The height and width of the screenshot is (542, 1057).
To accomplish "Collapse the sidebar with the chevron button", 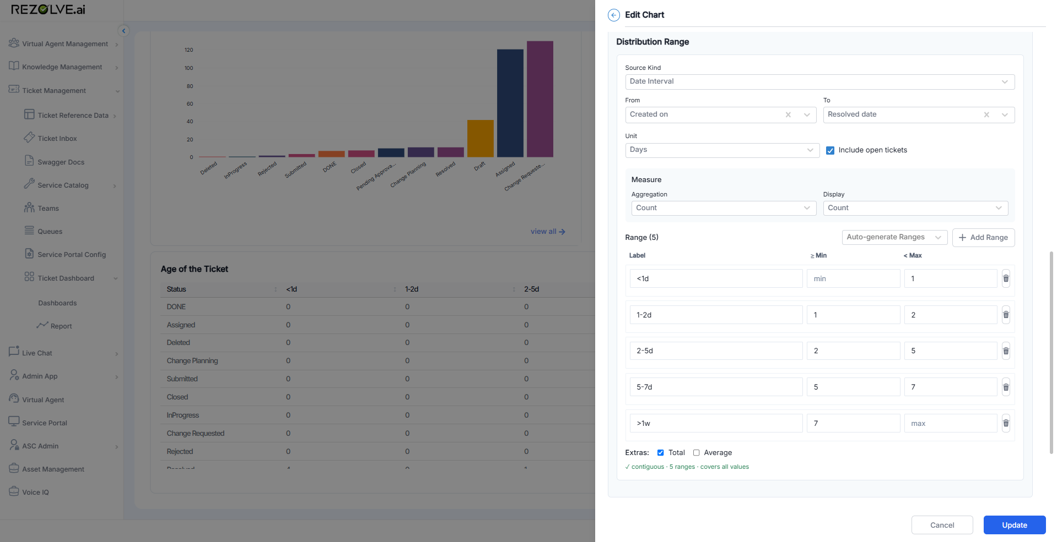I will pos(124,31).
